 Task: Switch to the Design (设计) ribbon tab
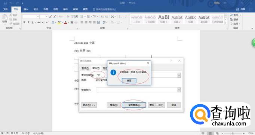(x=36, y=9)
